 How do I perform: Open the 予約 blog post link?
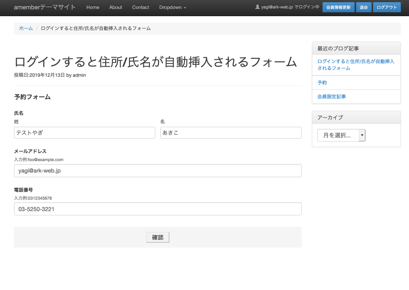[x=322, y=83]
